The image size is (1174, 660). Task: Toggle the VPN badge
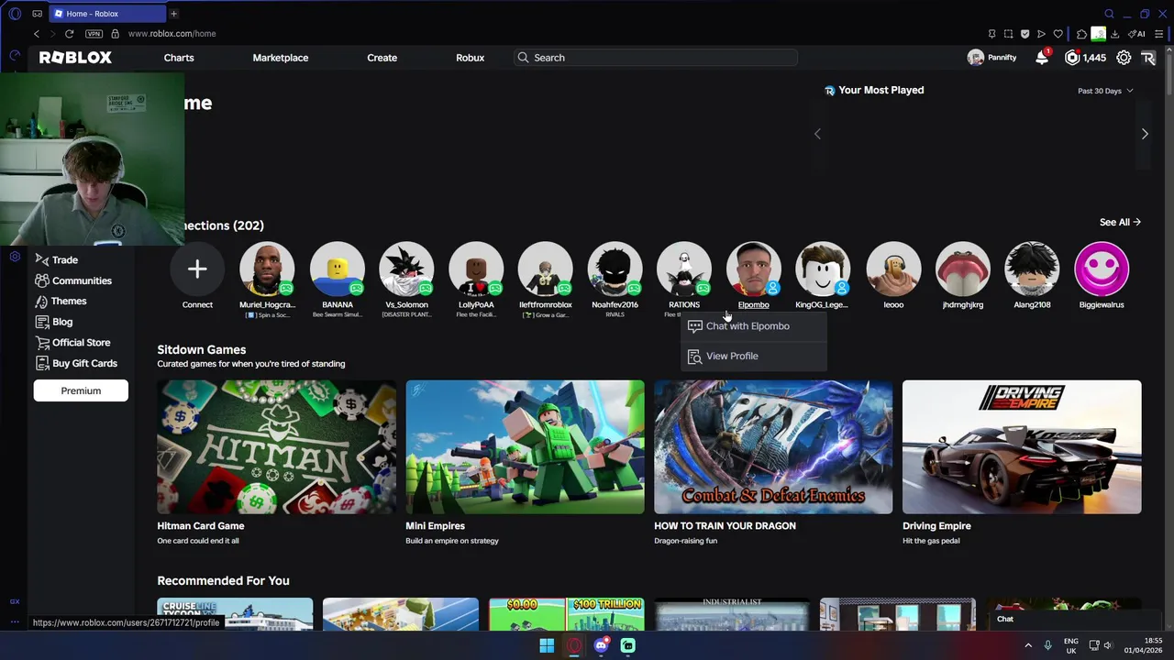click(x=94, y=34)
